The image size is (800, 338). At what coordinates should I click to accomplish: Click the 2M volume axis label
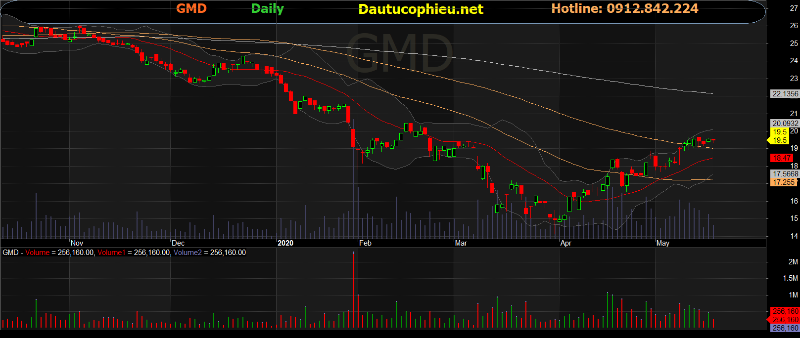793,262
